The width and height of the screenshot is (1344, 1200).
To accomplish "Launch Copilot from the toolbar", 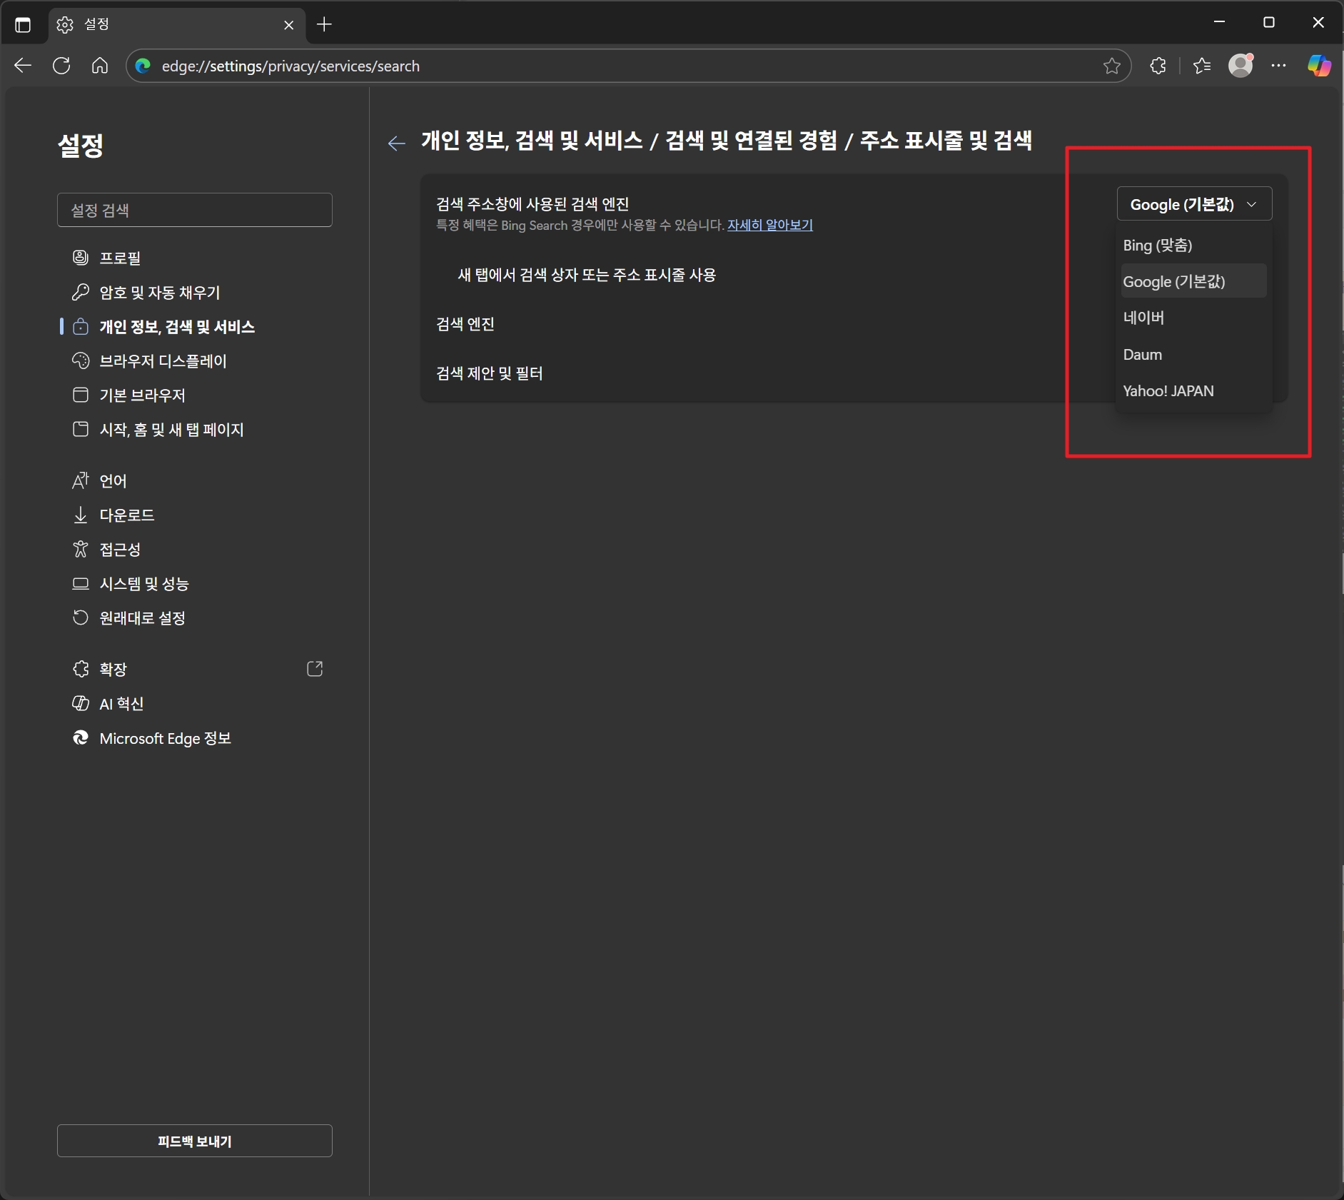I will 1318,66.
